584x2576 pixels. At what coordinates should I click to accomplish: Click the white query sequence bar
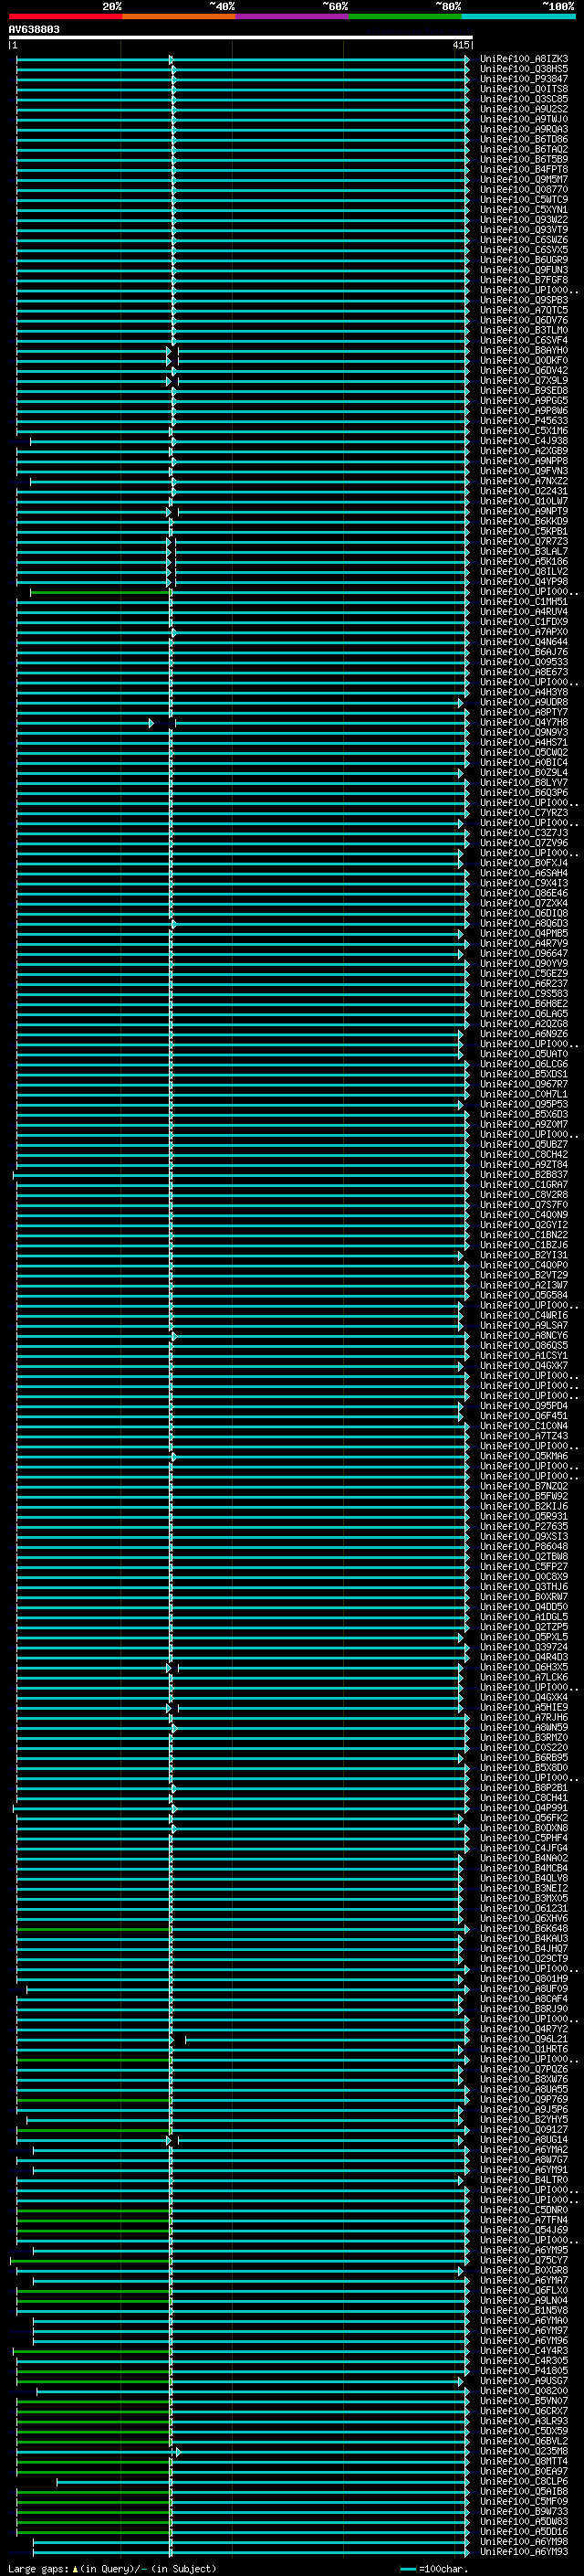pyautogui.click(x=241, y=38)
